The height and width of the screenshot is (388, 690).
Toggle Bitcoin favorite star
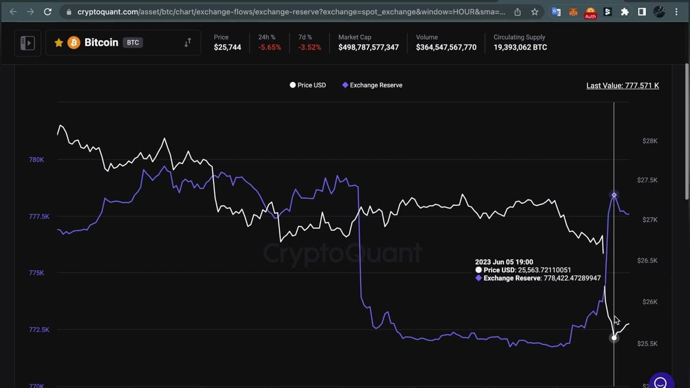(59, 43)
